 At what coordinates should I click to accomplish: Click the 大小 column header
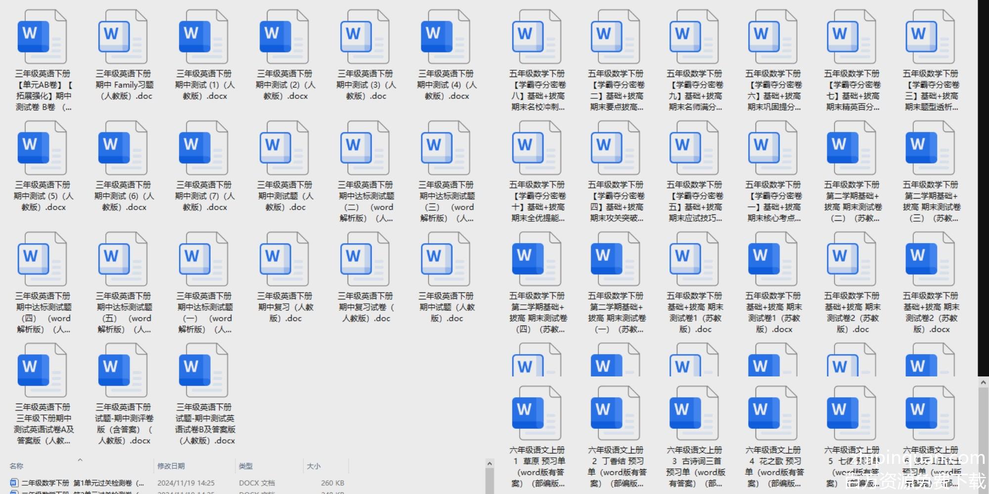(x=314, y=466)
